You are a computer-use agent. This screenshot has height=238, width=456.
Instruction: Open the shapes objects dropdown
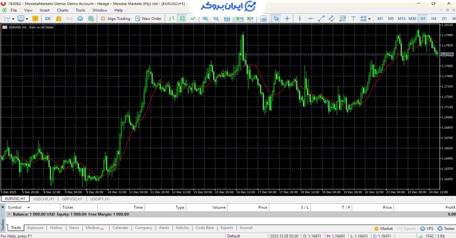coord(365,19)
